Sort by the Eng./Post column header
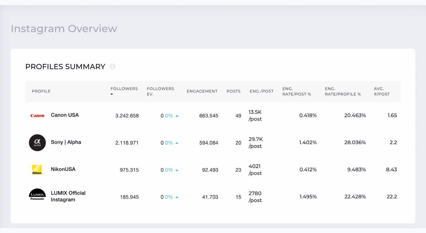Image resolution: width=426 pixels, height=233 pixels. coord(262,91)
